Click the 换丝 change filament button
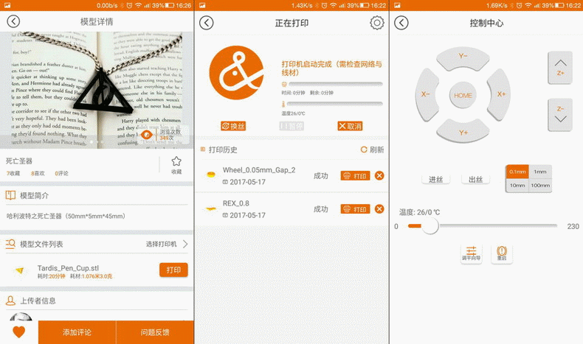This screenshot has height=344, width=583. pyautogui.click(x=233, y=126)
